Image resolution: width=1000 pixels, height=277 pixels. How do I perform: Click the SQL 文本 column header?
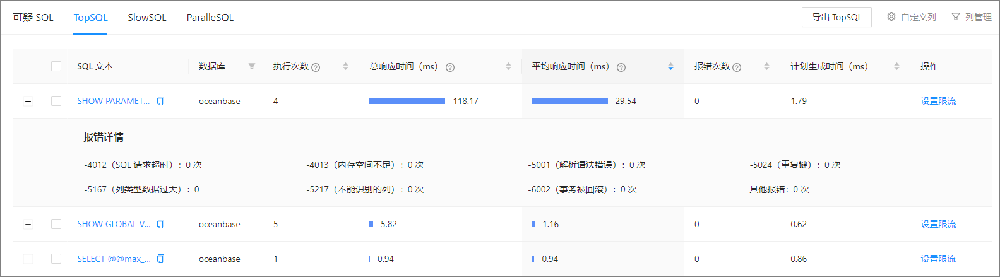[x=95, y=66]
